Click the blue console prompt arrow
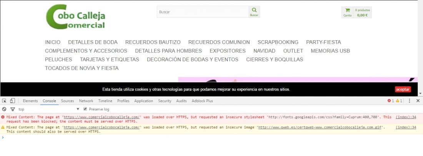 pyautogui.click(x=3, y=137)
